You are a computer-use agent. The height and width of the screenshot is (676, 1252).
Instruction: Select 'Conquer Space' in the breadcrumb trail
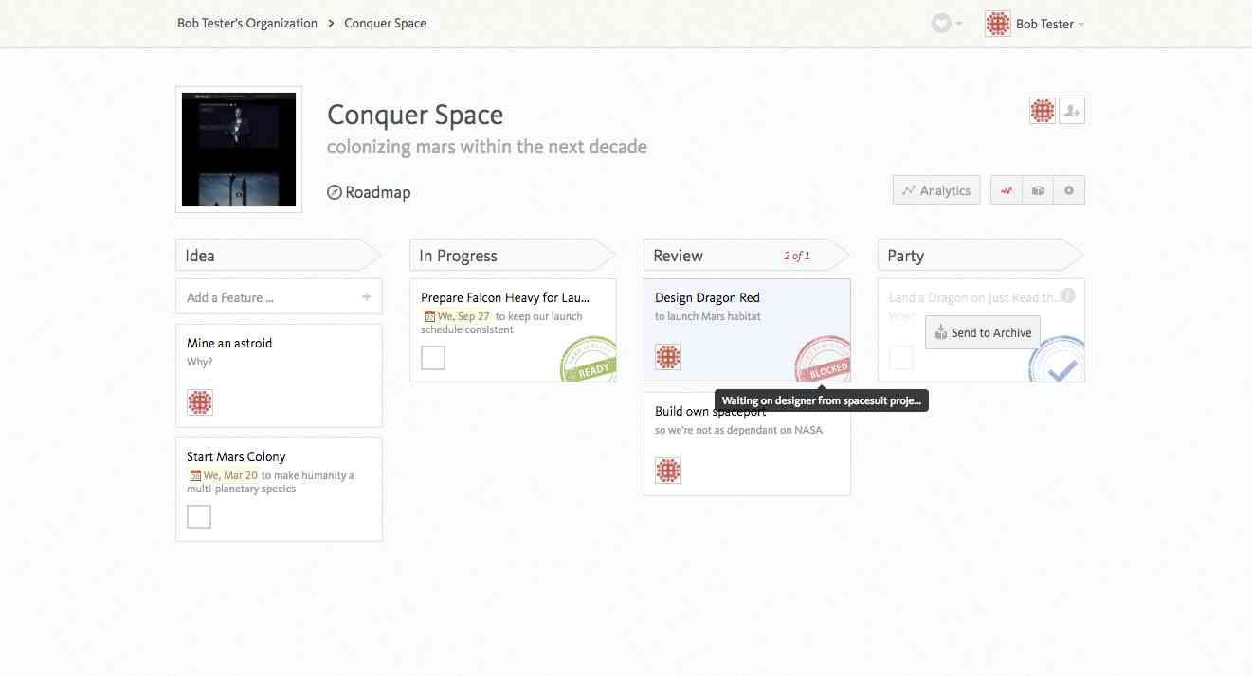point(385,23)
